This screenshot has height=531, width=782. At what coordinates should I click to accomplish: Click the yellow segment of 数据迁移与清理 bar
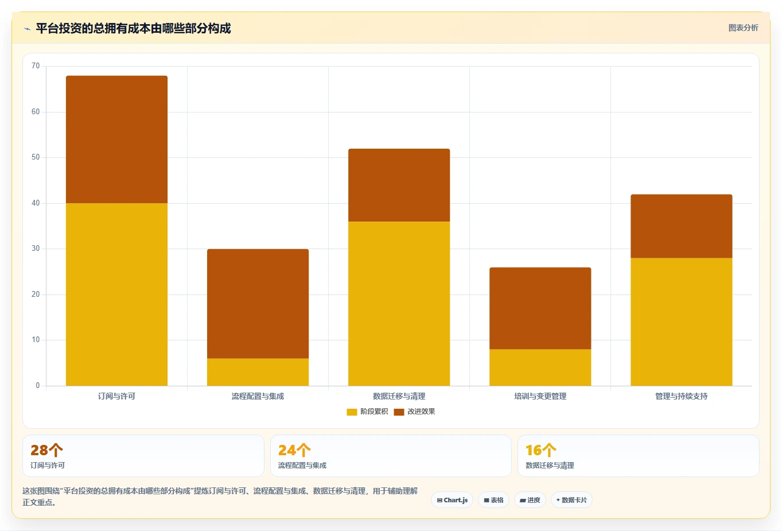coord(399,304)
